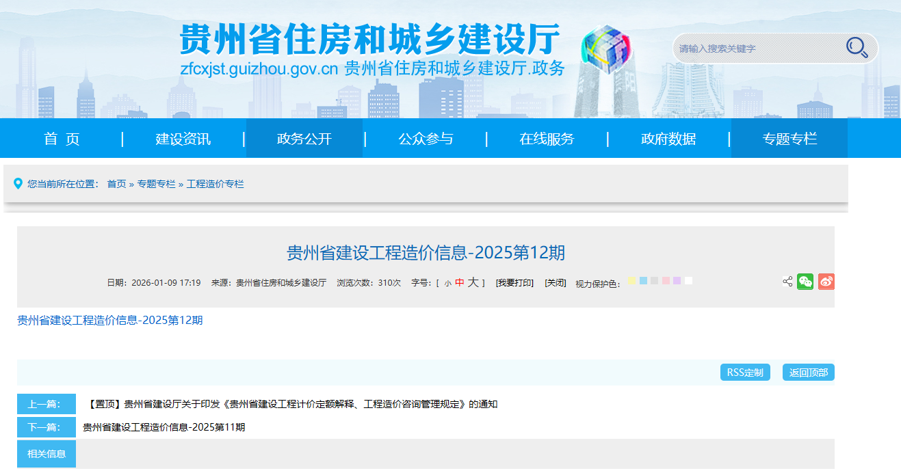Viewport: 901px width, 473px height.
Task: Open the 政务公开 navigation menu
Action: (304, 139)
